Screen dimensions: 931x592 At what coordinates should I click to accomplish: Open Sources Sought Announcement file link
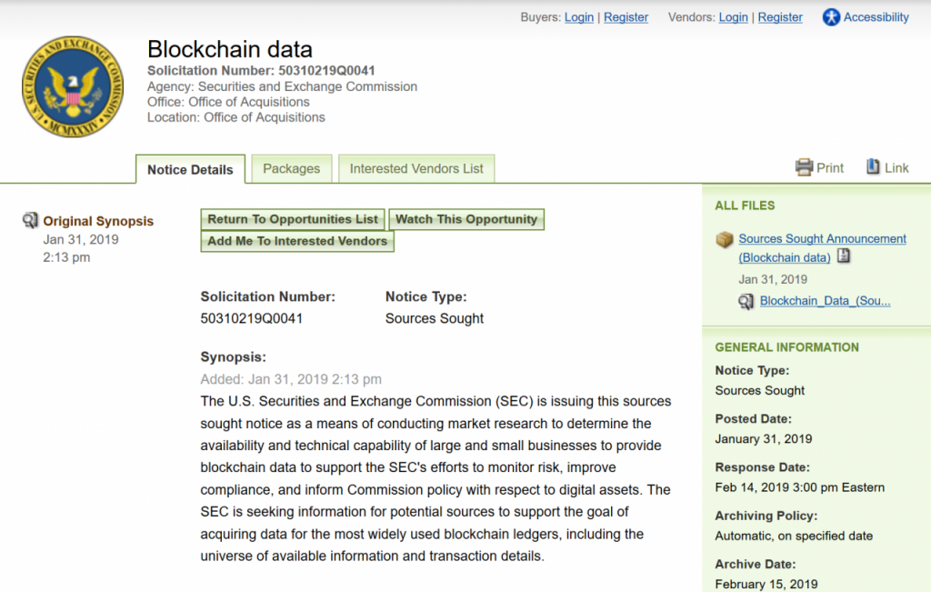pyautogui.click(x=822, y=238)
